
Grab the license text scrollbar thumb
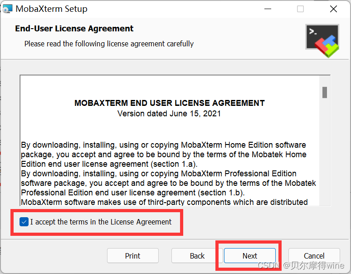(x=325, y=92)
